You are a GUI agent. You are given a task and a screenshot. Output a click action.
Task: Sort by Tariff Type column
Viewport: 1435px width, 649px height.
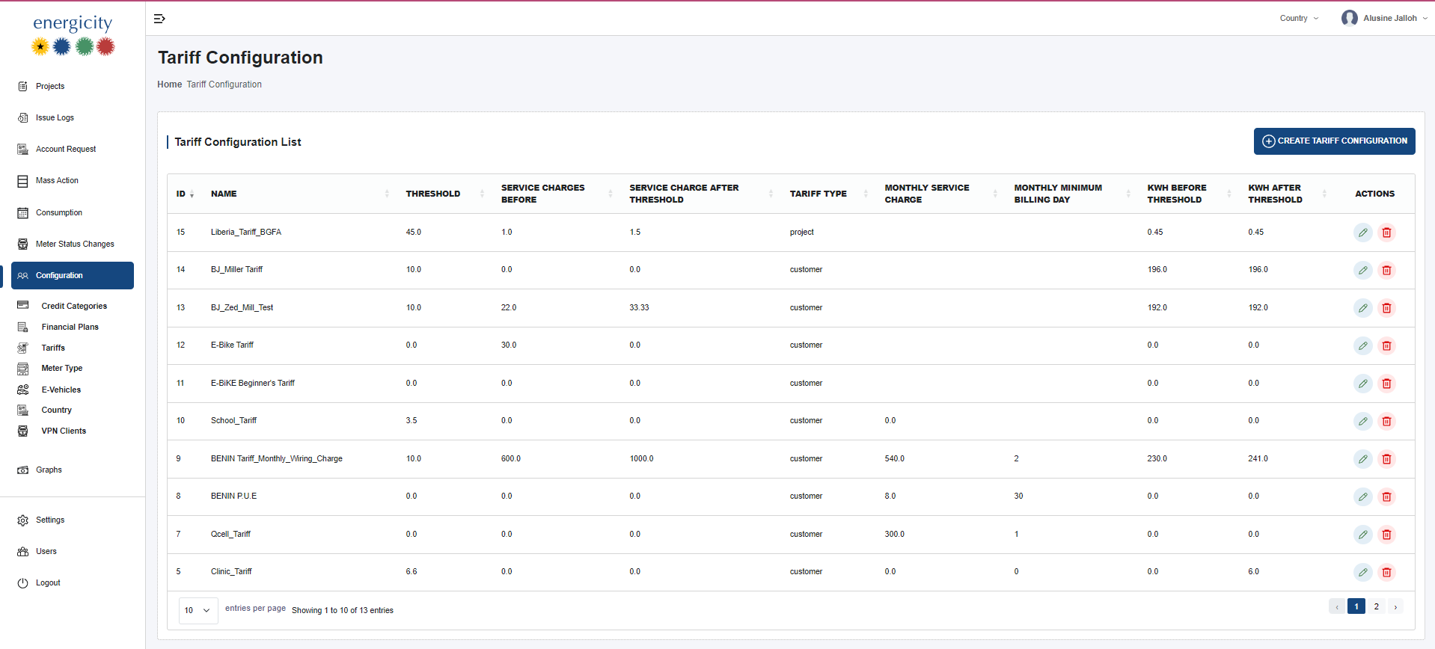[x=829, y=194]
